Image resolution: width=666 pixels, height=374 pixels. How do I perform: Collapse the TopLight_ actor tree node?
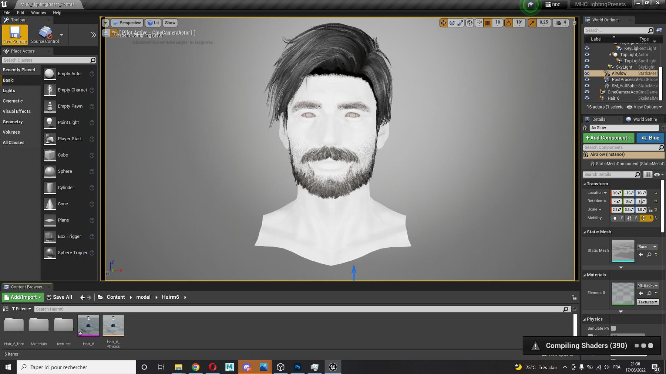pyautogui.click(x=610, y=55)
